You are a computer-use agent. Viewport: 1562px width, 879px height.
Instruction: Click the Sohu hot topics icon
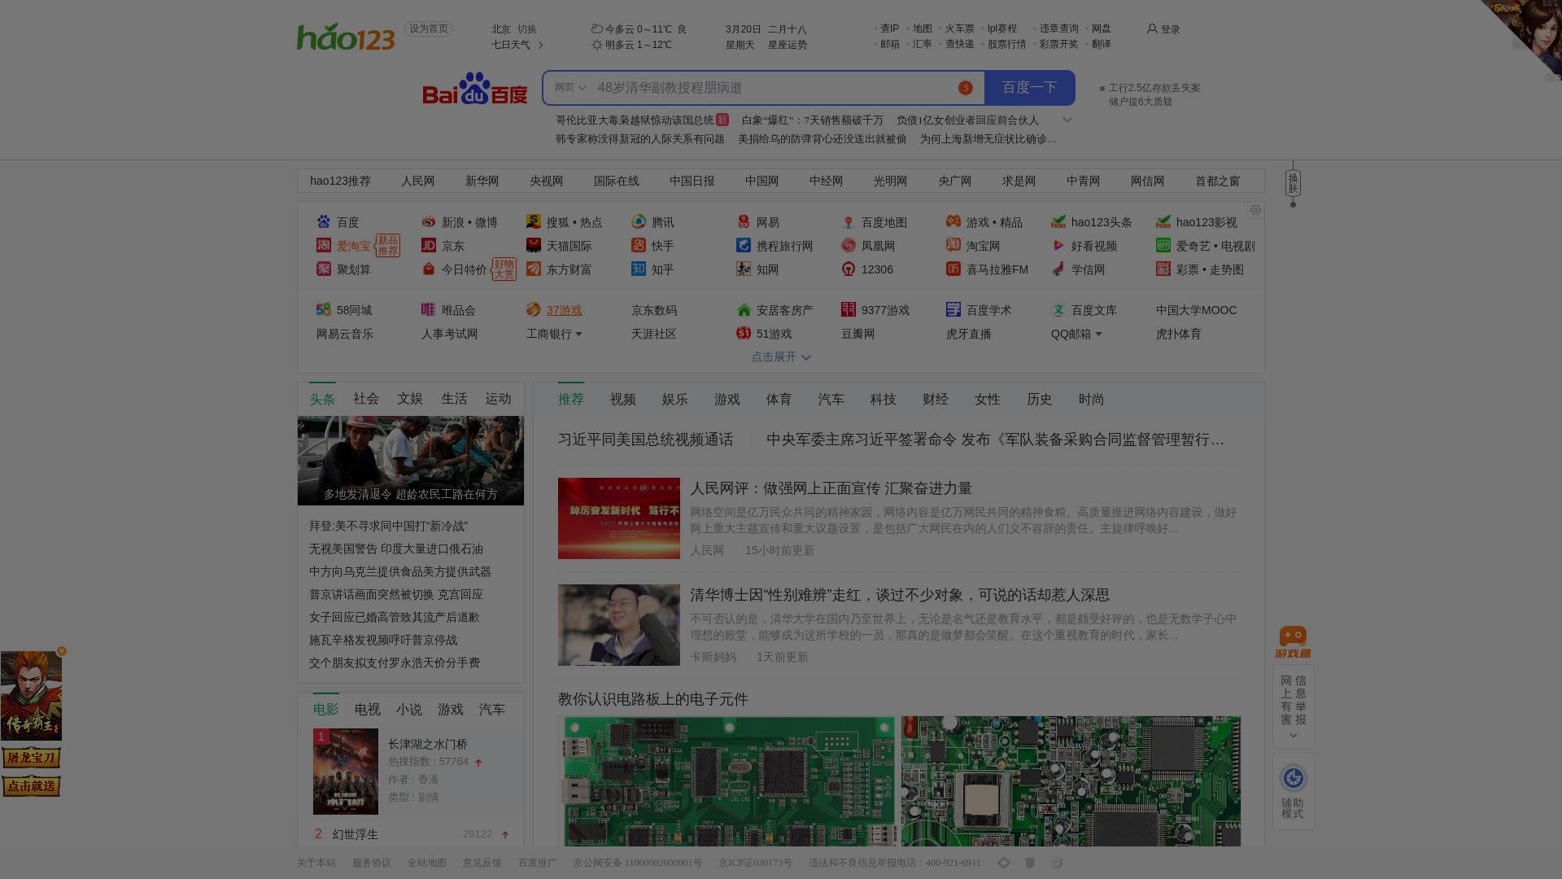(534, 221)
